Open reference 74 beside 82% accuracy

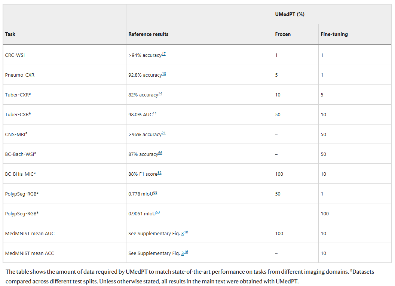point(160,94)
